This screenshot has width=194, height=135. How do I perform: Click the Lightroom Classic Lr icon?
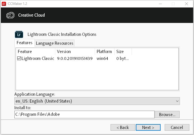pos(19,34)
